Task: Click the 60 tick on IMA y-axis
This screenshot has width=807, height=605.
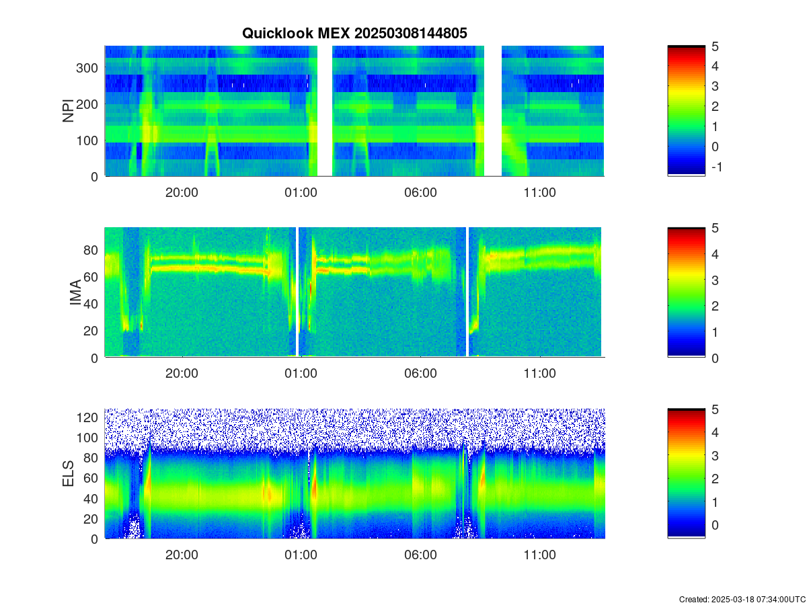Action: [x=92, y=277]
